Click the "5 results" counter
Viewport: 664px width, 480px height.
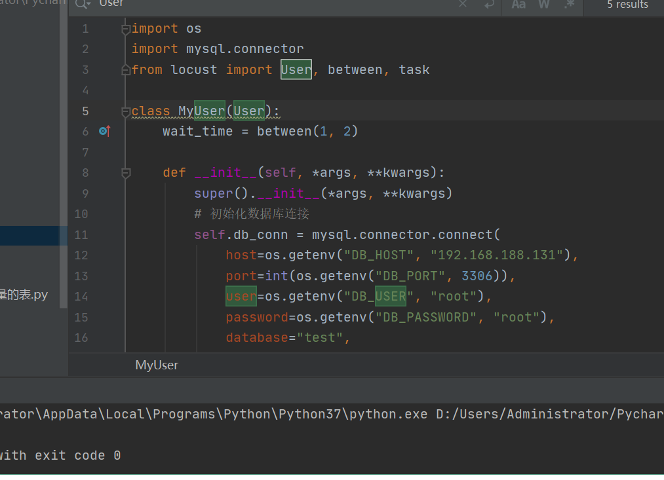(627, 5)
